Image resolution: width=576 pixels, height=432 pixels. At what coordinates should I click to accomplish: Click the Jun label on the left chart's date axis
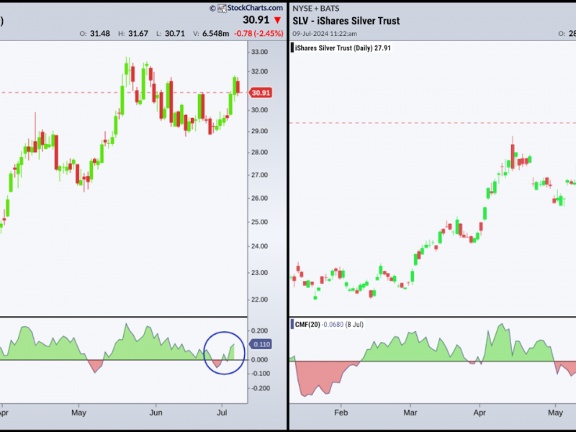tap(156, 413)
